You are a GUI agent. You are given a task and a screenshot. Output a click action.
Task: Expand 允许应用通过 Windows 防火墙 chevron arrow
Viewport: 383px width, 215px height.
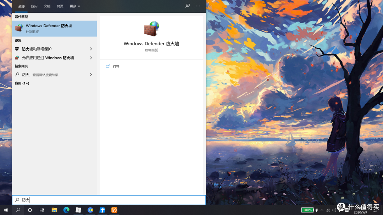pos(91,58)
